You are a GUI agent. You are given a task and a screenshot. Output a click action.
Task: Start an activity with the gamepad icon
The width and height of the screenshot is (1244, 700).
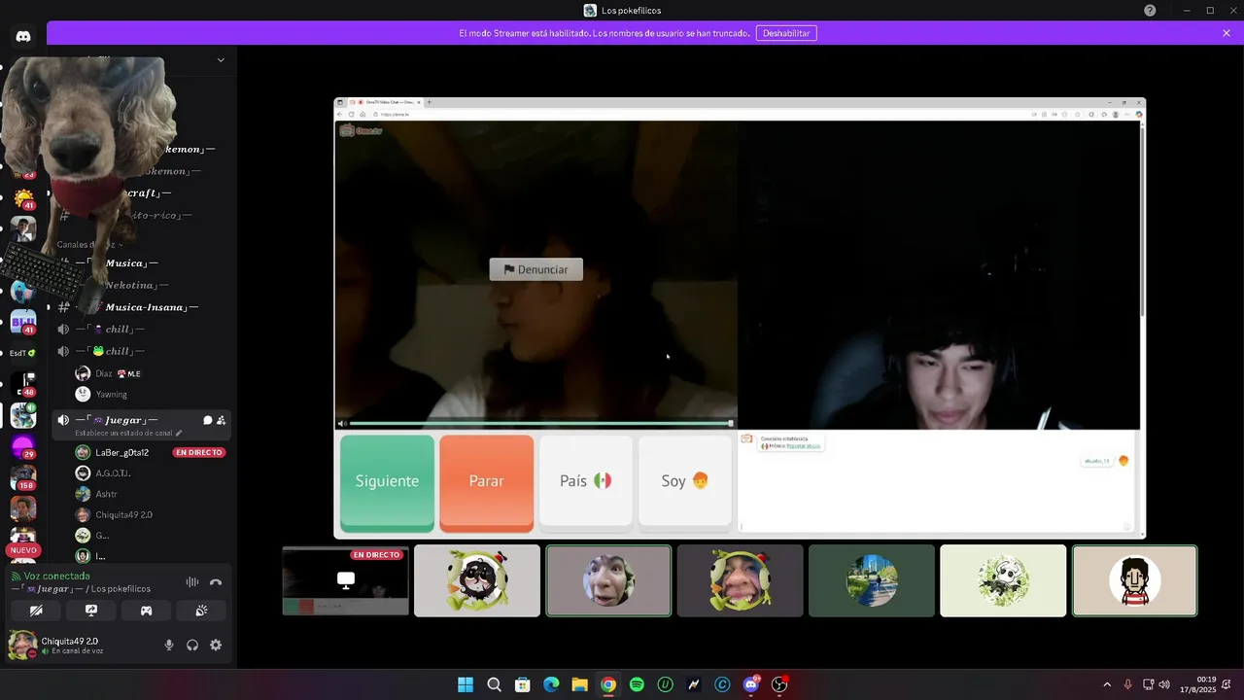[x=146, y=611]
